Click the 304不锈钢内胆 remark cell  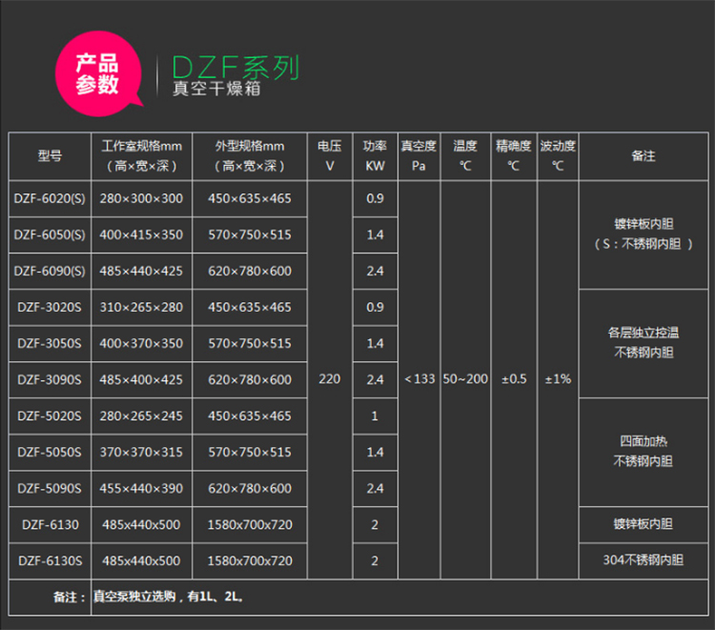[x=643, y=560]
